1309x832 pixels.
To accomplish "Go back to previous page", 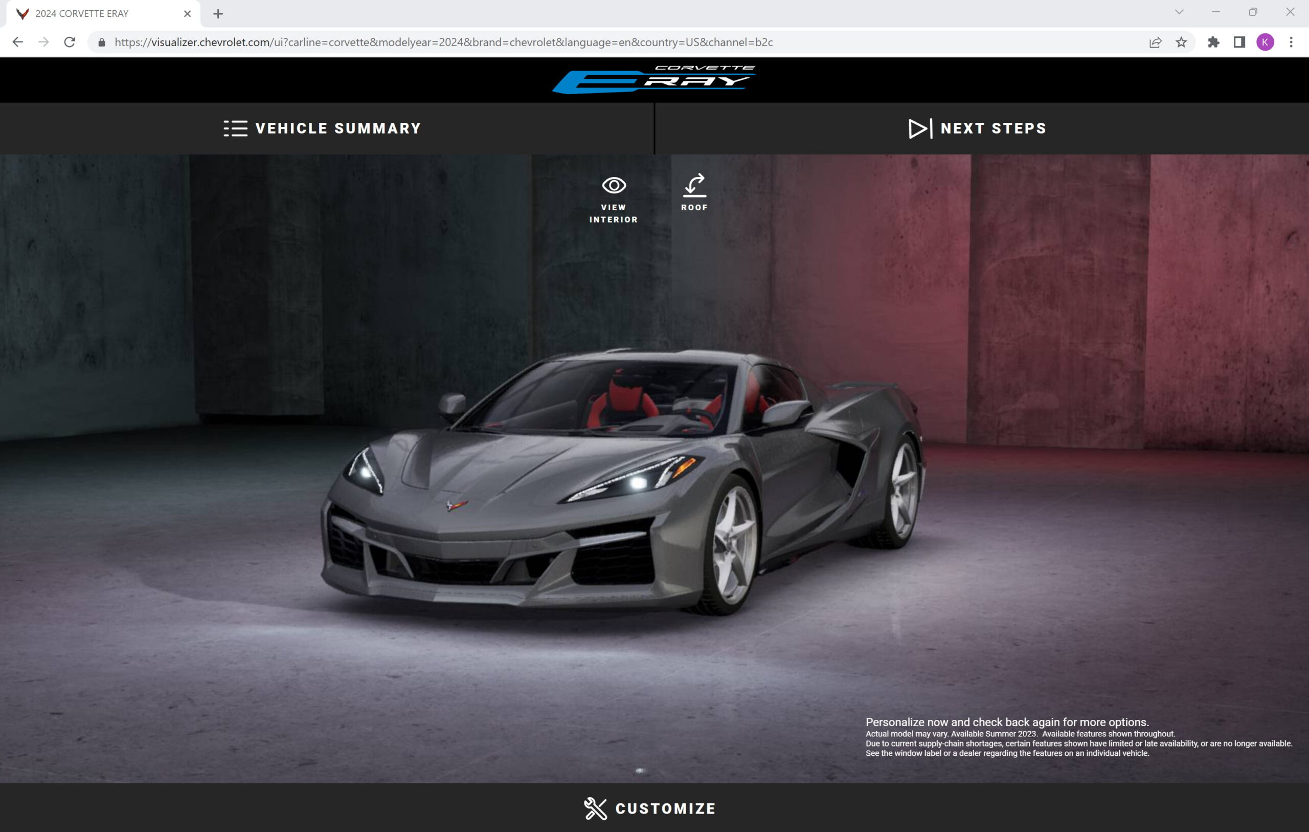I will pyautogui.click(x=17, y=42).
